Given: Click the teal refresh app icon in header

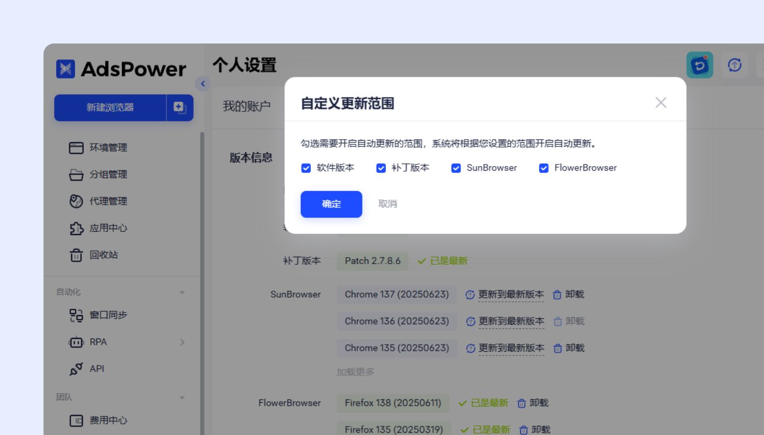Looking at the screenshot, I should click(700, 65).
